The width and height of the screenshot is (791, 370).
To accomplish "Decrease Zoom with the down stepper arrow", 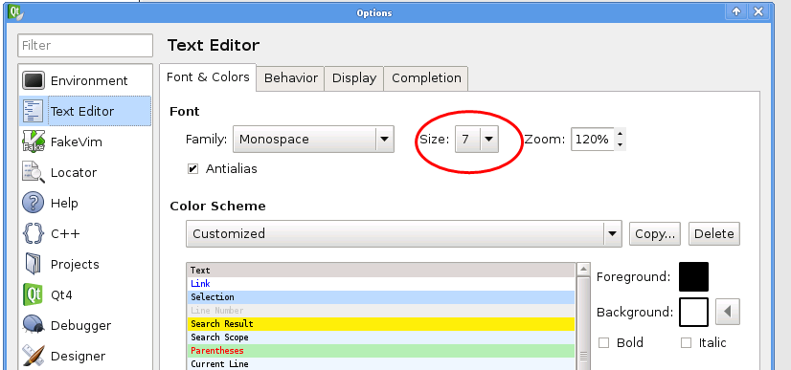I will tap(620, 145).
